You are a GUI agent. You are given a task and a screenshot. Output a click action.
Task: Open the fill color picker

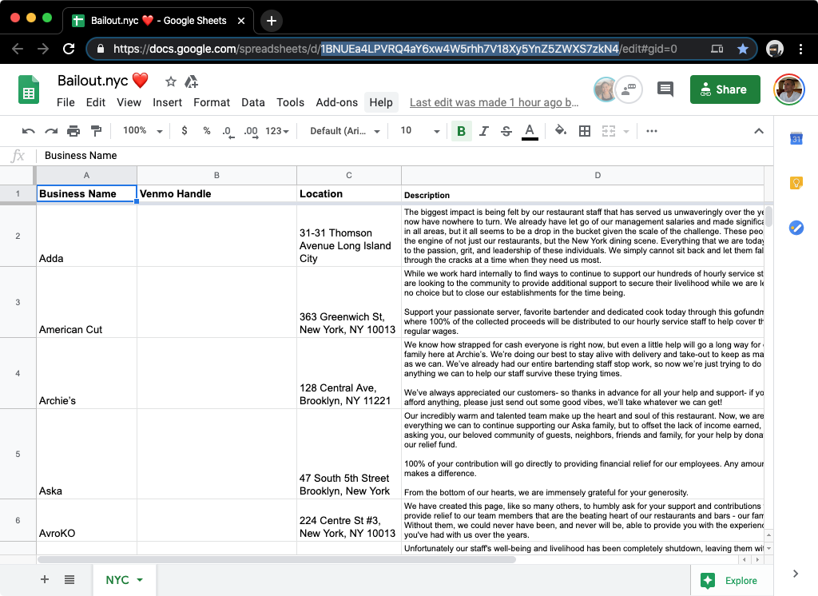(x=561, y=130)
